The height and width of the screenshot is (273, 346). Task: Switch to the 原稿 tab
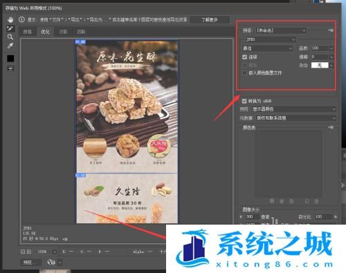pyautogui.click(x=28, y=32)
